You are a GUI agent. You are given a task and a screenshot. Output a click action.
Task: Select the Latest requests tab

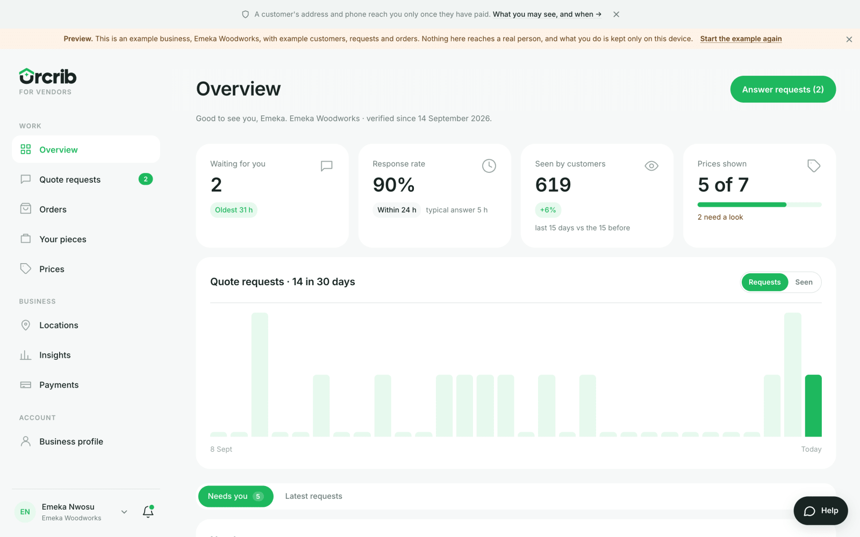(x=313, y=496)
